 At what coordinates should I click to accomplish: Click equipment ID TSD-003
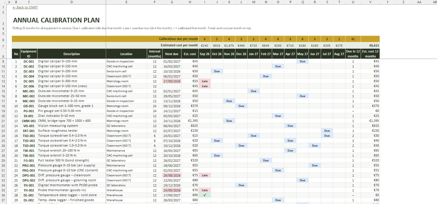(29, 145)
